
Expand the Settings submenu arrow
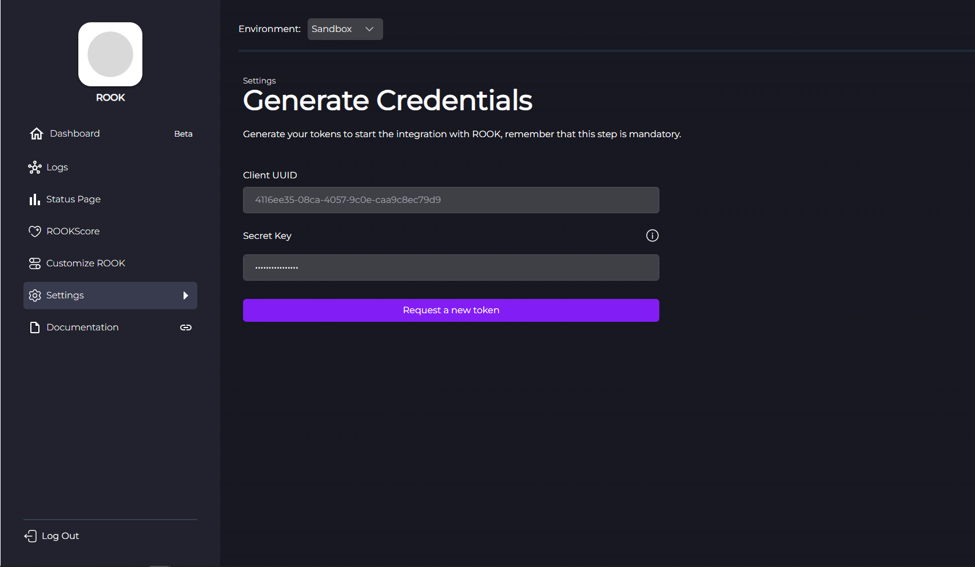(x=185, y=296)
